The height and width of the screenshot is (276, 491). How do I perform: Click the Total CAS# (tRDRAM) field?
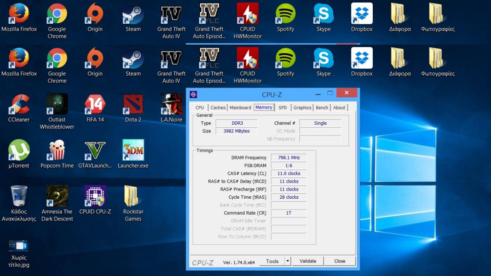tap(288, 229)
